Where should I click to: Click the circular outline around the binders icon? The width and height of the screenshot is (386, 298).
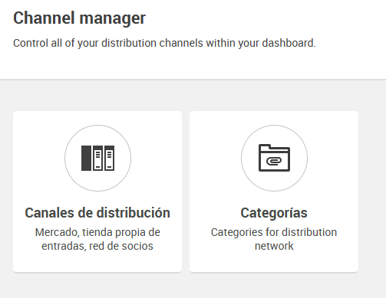point(97,158)
